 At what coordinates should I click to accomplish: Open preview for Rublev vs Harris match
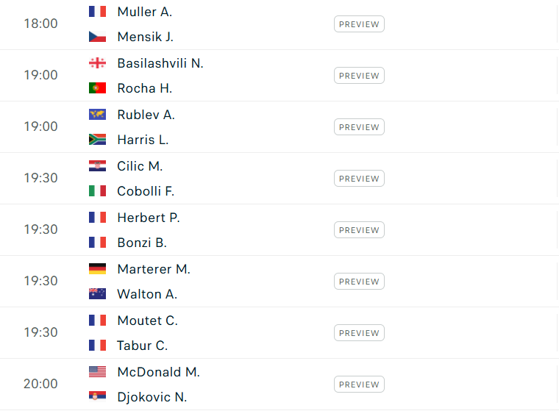click(359, 127)
